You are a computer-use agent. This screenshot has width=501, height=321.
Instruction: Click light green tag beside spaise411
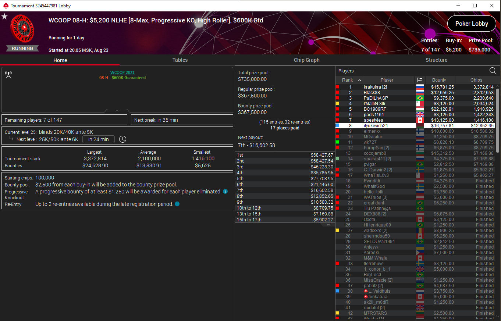coord(337,159)
